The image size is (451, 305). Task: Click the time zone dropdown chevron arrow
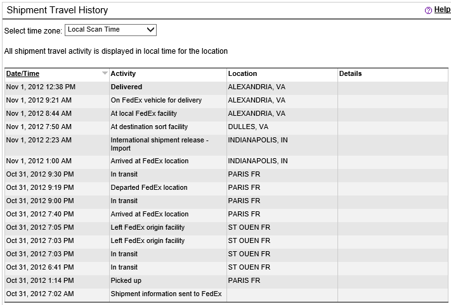[x=150, y=30]
